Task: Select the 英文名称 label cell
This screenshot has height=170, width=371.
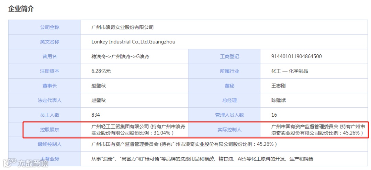Action: [x=44, y=42]
